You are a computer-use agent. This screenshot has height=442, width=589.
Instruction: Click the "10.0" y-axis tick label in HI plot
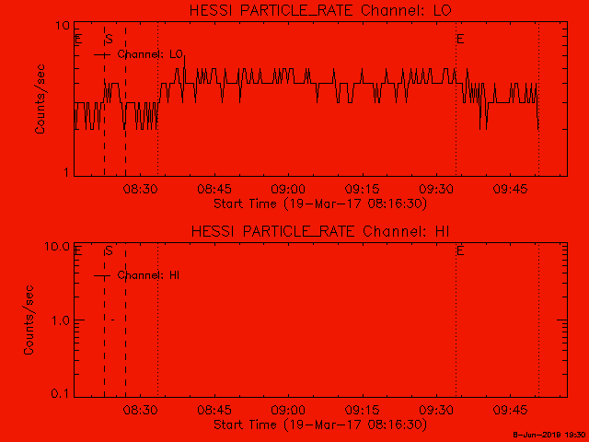tap(57, 247)
